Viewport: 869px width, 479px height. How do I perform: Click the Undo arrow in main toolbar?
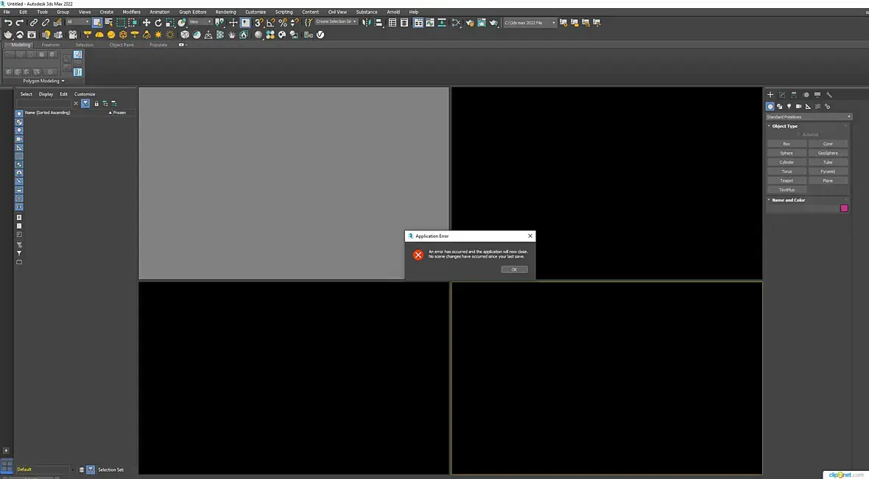click(x=8, y=23)
